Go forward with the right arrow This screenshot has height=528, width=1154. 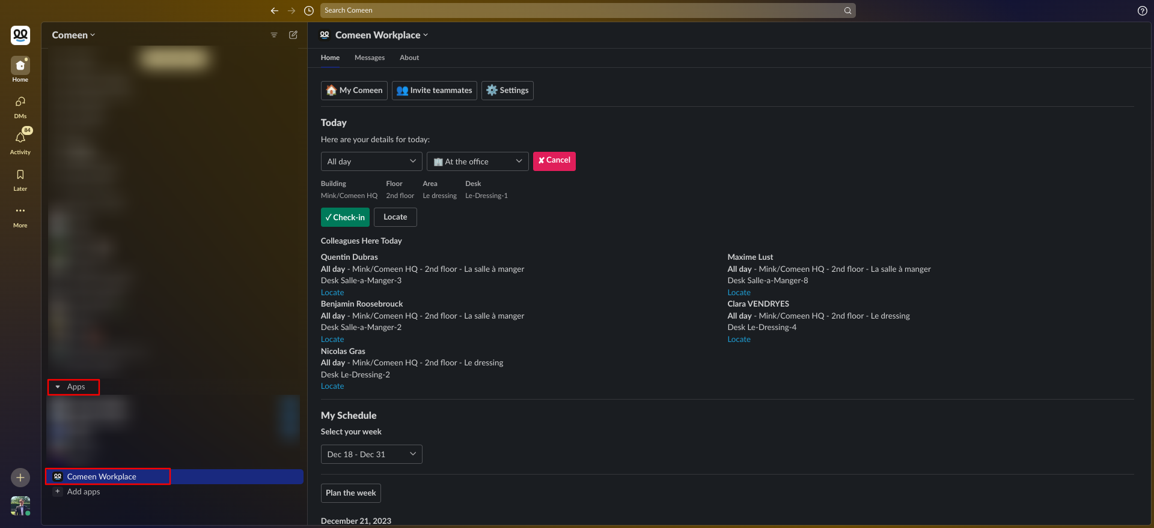click(x=292, y=10)
